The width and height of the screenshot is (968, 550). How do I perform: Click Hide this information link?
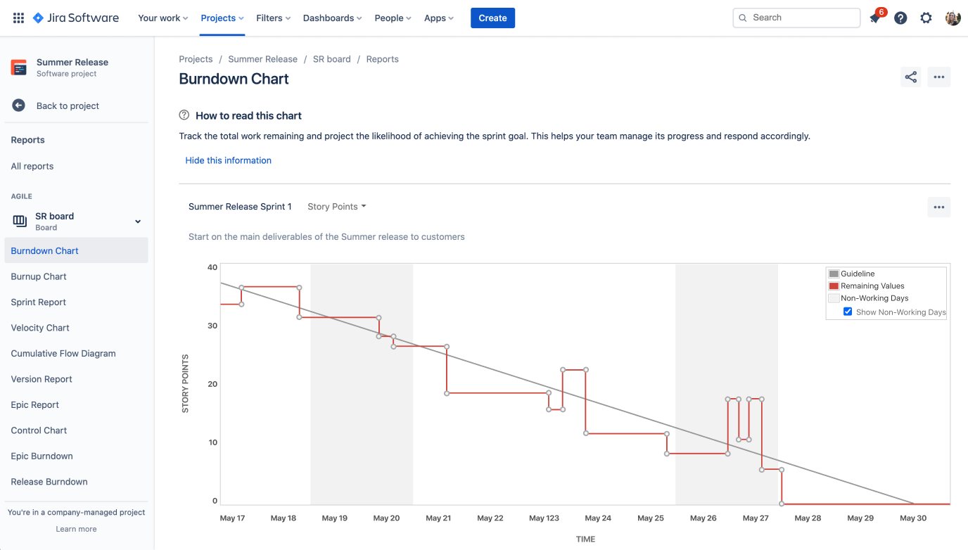coord(228,160)
